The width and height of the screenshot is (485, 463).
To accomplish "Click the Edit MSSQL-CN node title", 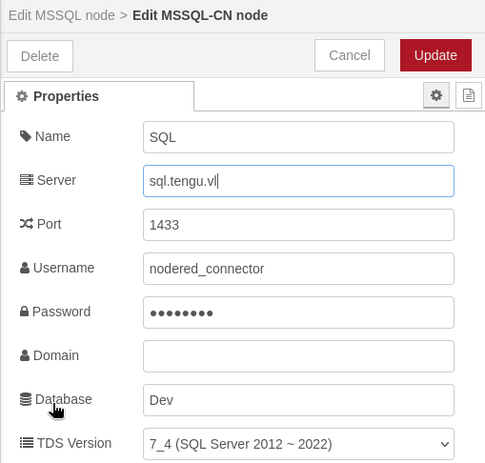I will point(200,15).
